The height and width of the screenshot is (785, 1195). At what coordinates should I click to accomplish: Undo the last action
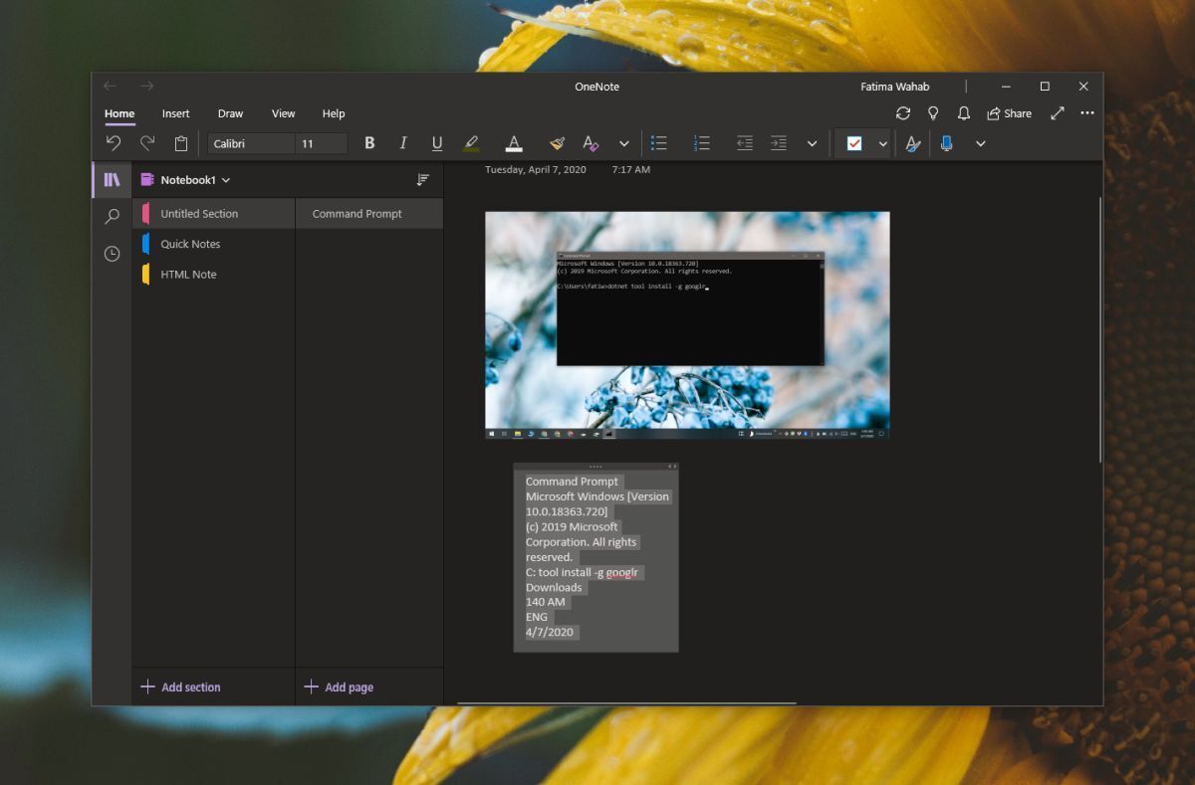coord(114,143)
